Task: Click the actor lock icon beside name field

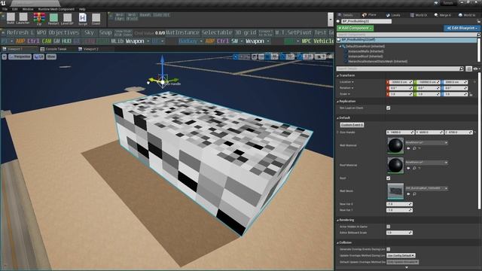Action: [478, 22]
